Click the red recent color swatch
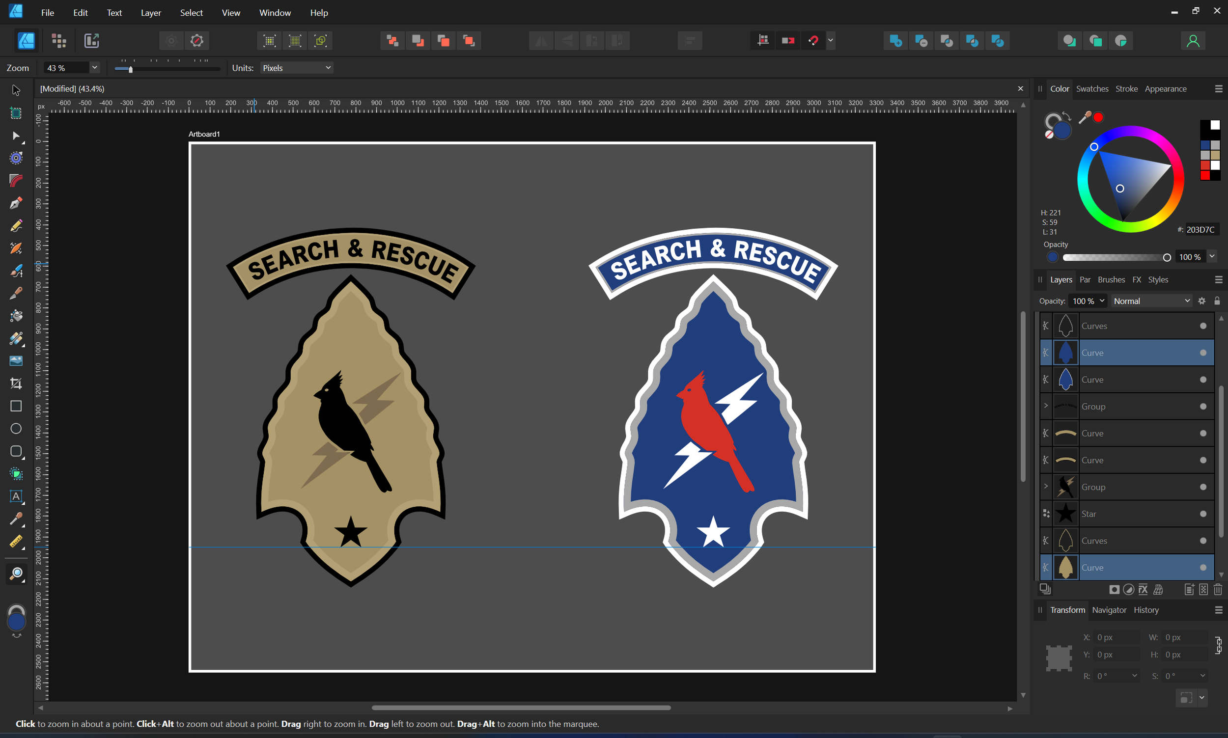Screen dimensions: 1228x738 [1204, 175]
